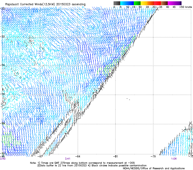Click the '-78' longitude axis label

coord(153,156)
